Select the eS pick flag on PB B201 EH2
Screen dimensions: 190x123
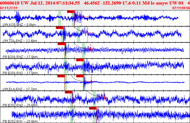[x=80, y=60]
